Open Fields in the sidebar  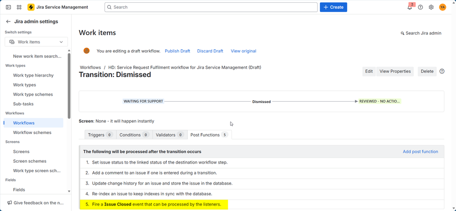click(x=19, y=190)
